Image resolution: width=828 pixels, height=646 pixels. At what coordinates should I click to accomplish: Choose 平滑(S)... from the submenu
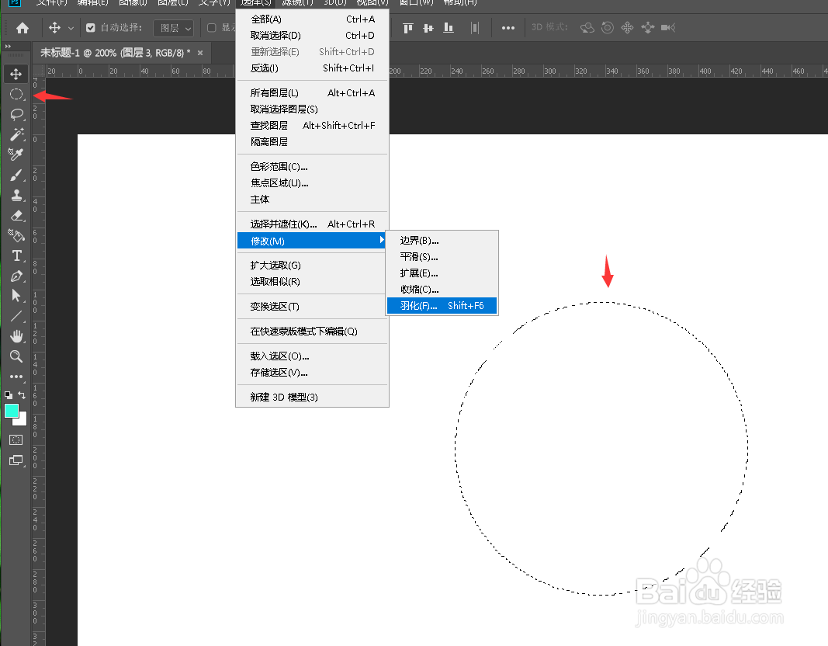click(x=442, y=257)
